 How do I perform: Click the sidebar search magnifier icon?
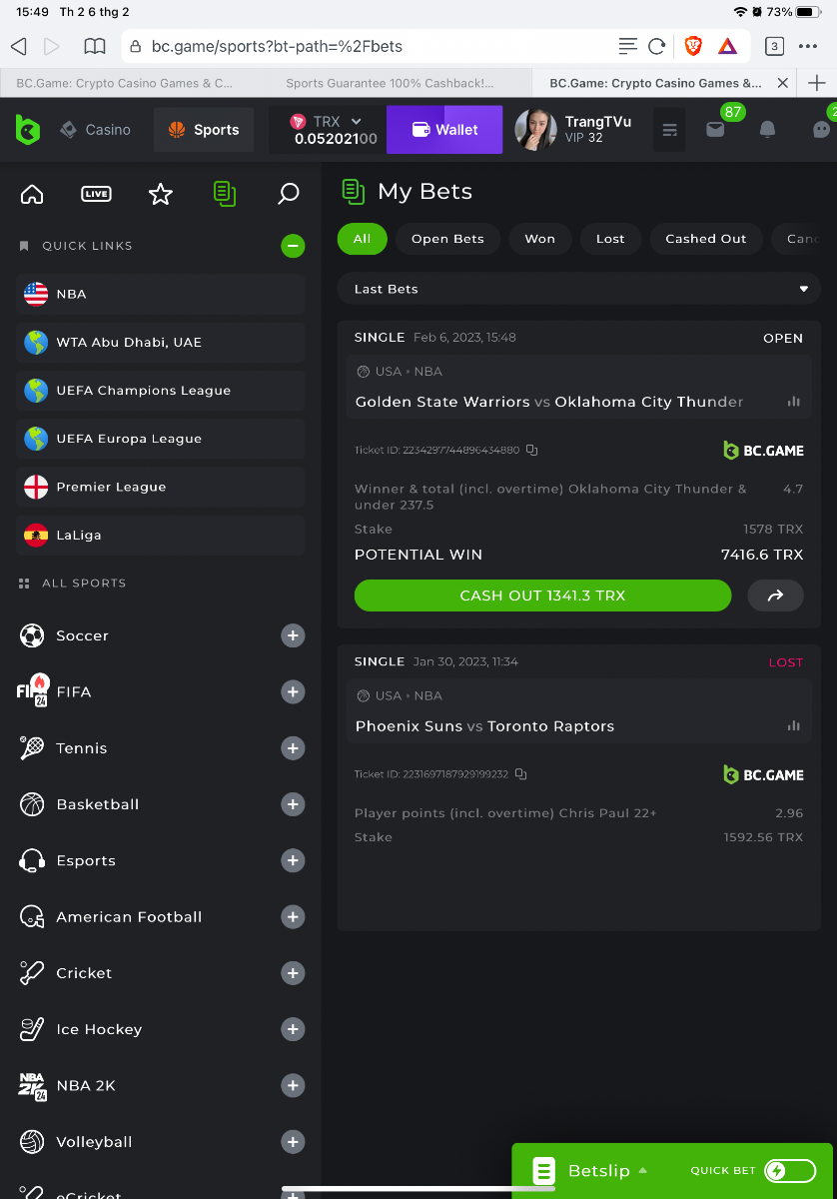point(288,194)
